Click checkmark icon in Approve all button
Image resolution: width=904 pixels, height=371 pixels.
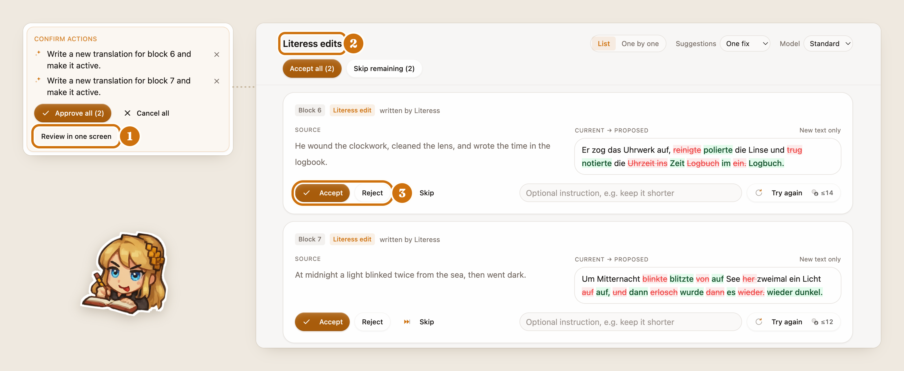45,113
